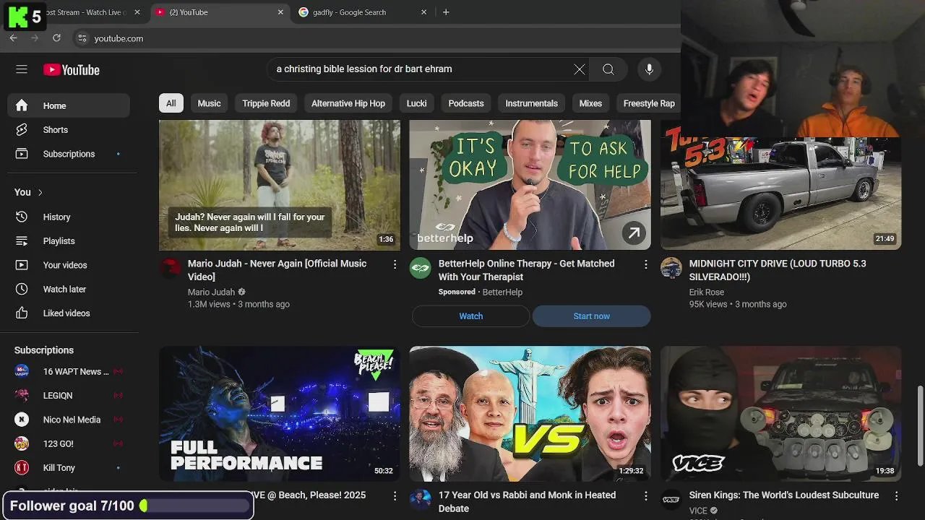Screen dimensions: 925x520
Task: Select the Alternative Hip Hop filter chip
Action: pos(348,103)
